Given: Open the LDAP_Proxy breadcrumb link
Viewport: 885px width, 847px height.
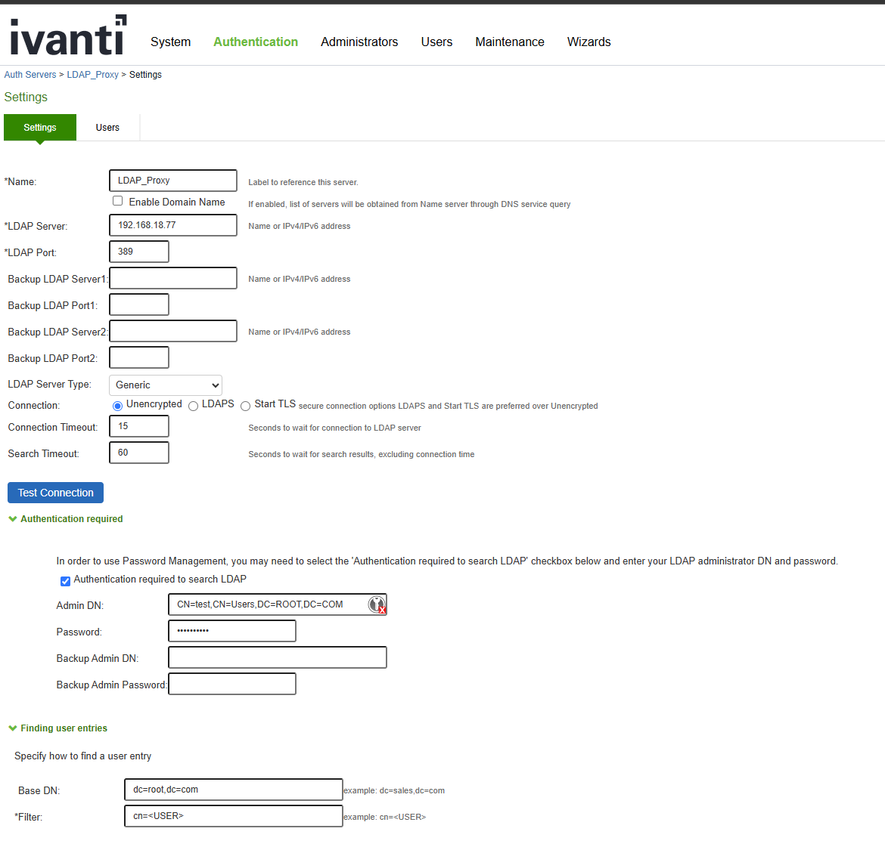Looking at the screenshot, I should [x=92, y=74].
